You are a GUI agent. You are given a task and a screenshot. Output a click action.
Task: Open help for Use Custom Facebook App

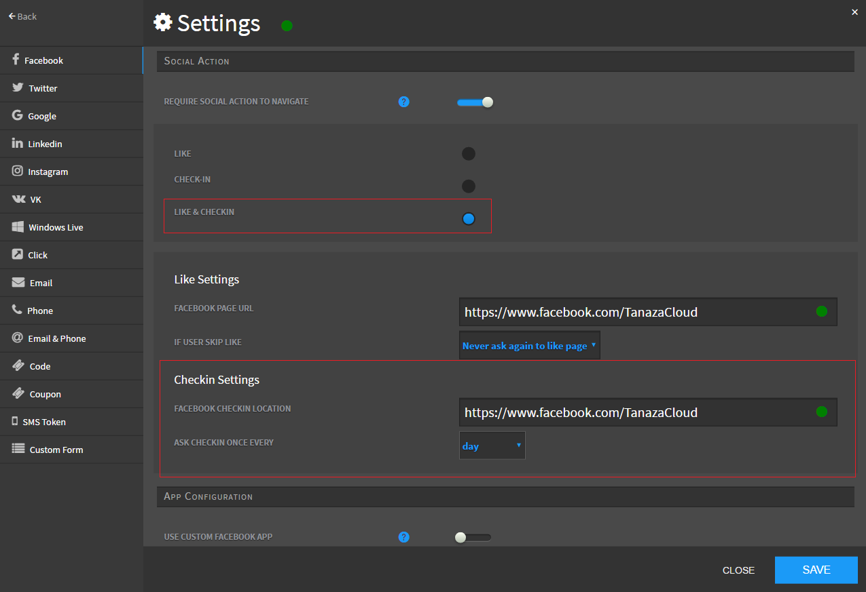pos(404,537)
